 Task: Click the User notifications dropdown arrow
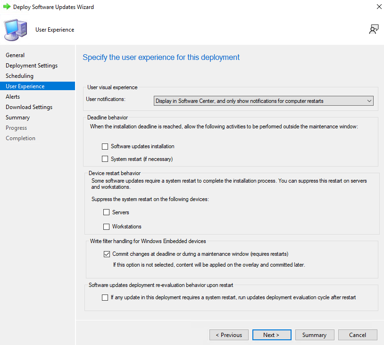369,101
